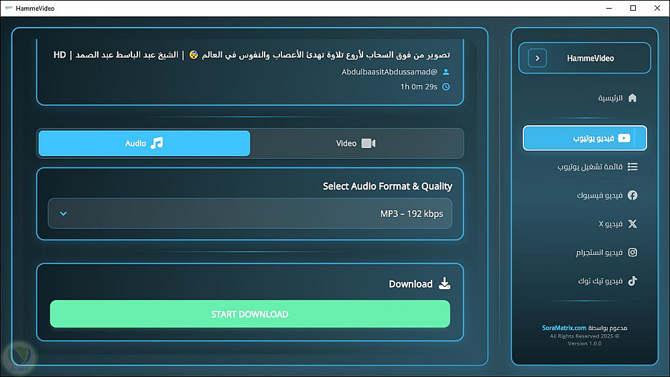Screen dimensions: 670x377
Task: Click the audio format dropdown chevron
Action: (63, 214)
